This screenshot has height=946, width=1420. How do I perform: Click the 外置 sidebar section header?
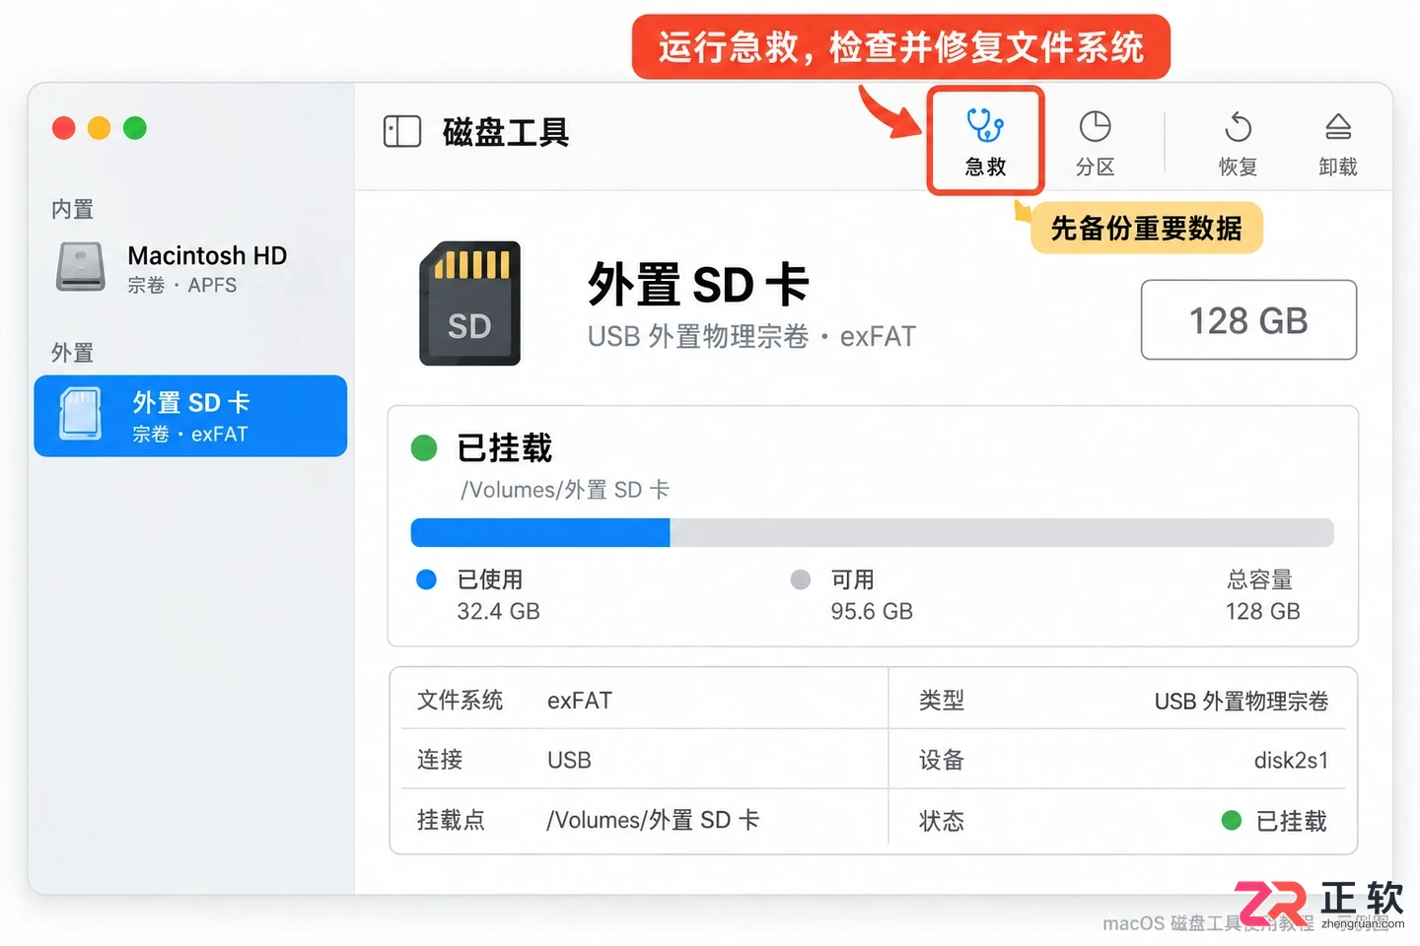[73, 353]
